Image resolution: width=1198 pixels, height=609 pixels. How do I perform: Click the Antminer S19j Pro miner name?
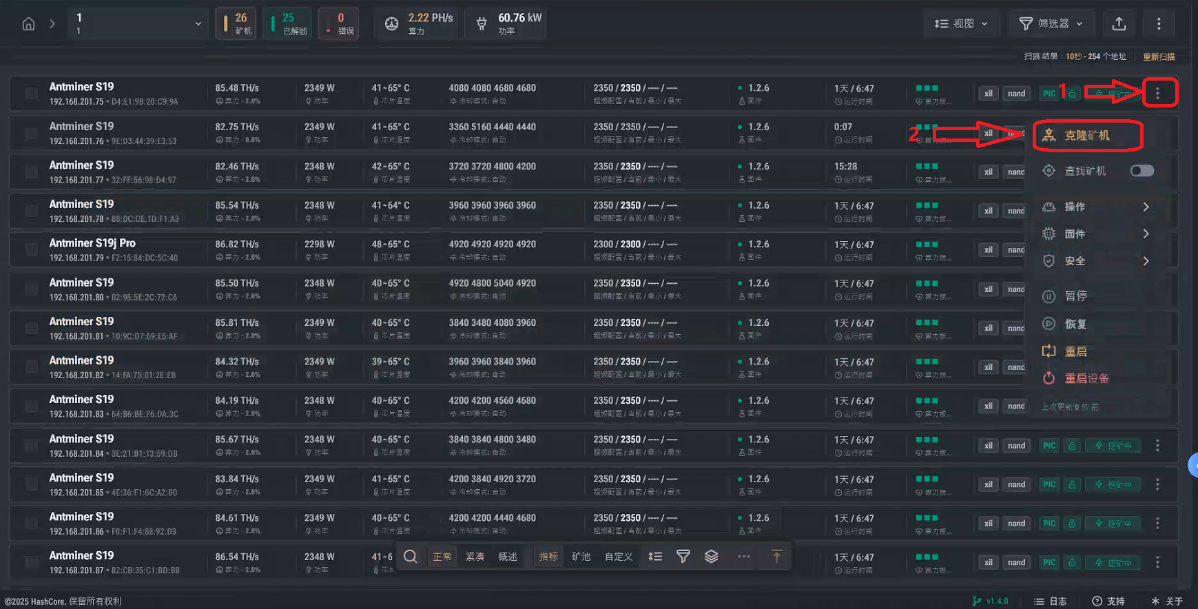pyautogui.click(x=92, y=243)
